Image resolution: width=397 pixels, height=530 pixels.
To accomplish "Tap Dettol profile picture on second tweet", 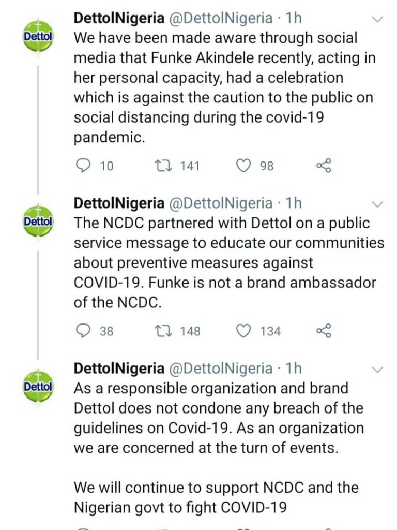I will click(x=38, y=221).
